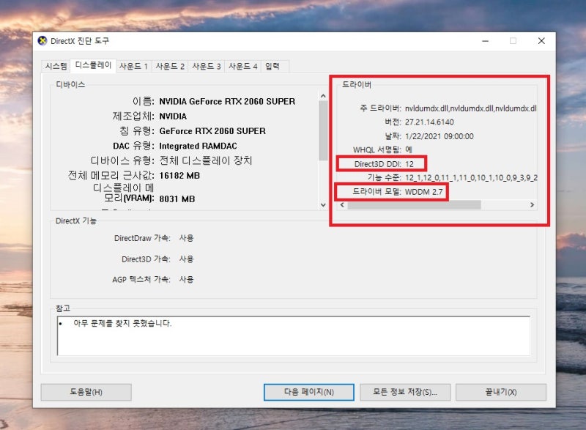
Task: Click the right arrow on the driver info scrollbar
Action: click(x=533, y=205)
